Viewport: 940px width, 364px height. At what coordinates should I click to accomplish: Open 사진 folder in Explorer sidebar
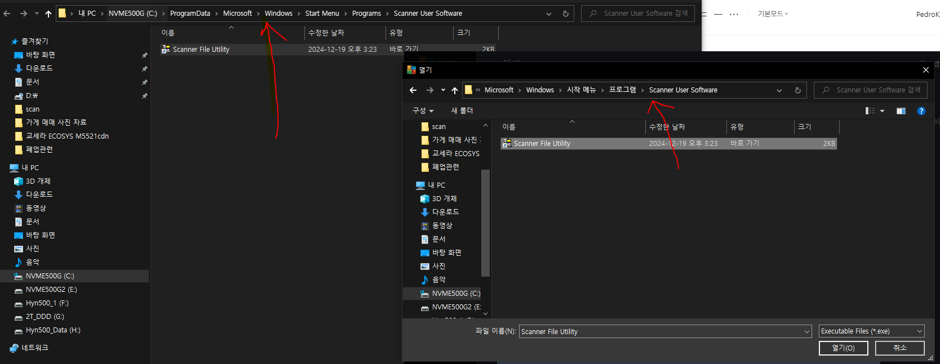[x=32, y=248]
